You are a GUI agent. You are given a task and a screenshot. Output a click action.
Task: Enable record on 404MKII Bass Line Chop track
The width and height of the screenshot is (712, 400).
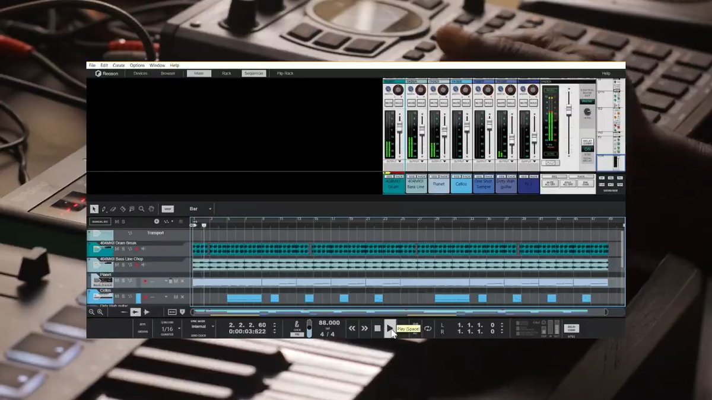coord(136,265)
